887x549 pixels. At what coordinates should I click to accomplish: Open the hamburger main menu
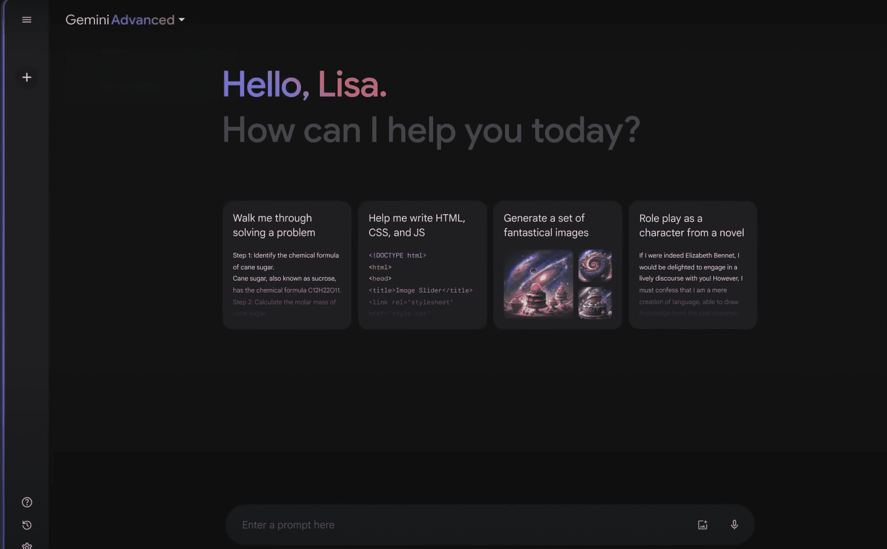[27, 20]
